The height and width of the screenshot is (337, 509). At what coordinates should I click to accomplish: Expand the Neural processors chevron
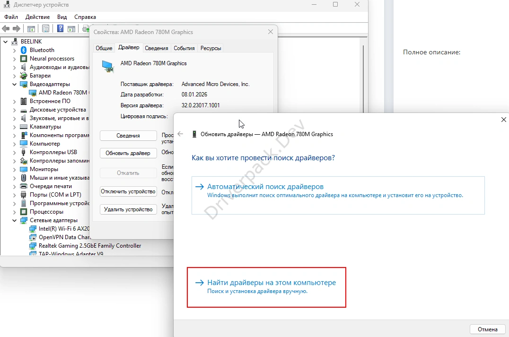pos(14,59)
